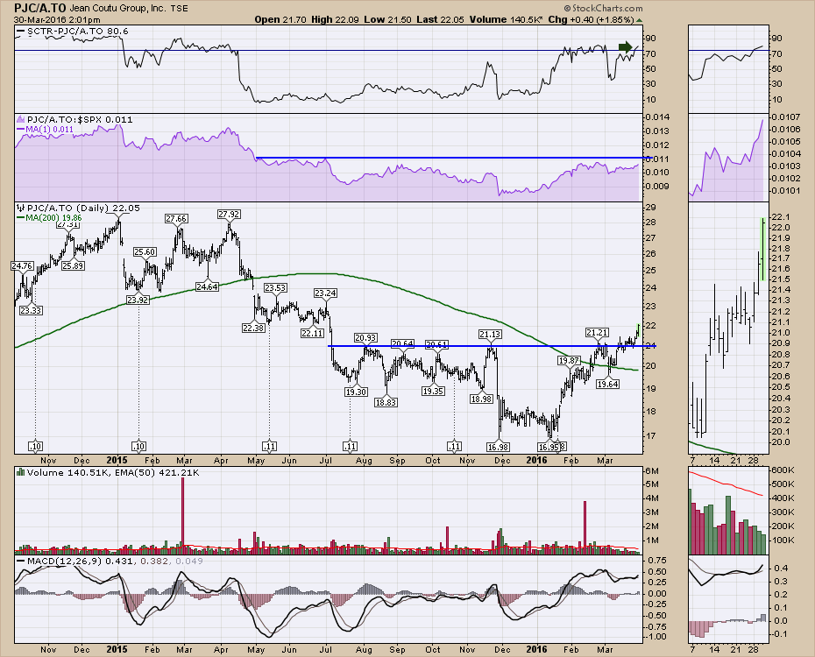Click the 23.92 low price label
815x657 pixels.
pyautogui.click(x=138, y=300)
